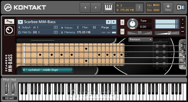
Task: Click the +2 oct label
Action: (x=9, y=98)
